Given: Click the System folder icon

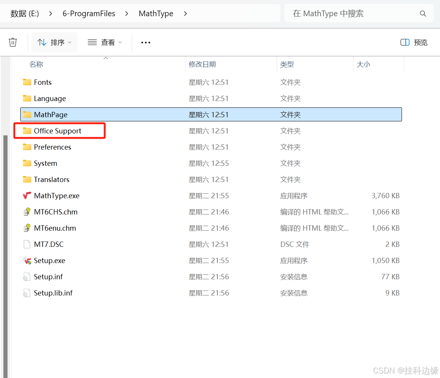Looking at the screenshot, I should tap(27, 163).
